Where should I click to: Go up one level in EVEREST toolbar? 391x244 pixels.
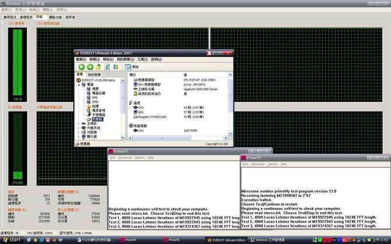[99, 67]
